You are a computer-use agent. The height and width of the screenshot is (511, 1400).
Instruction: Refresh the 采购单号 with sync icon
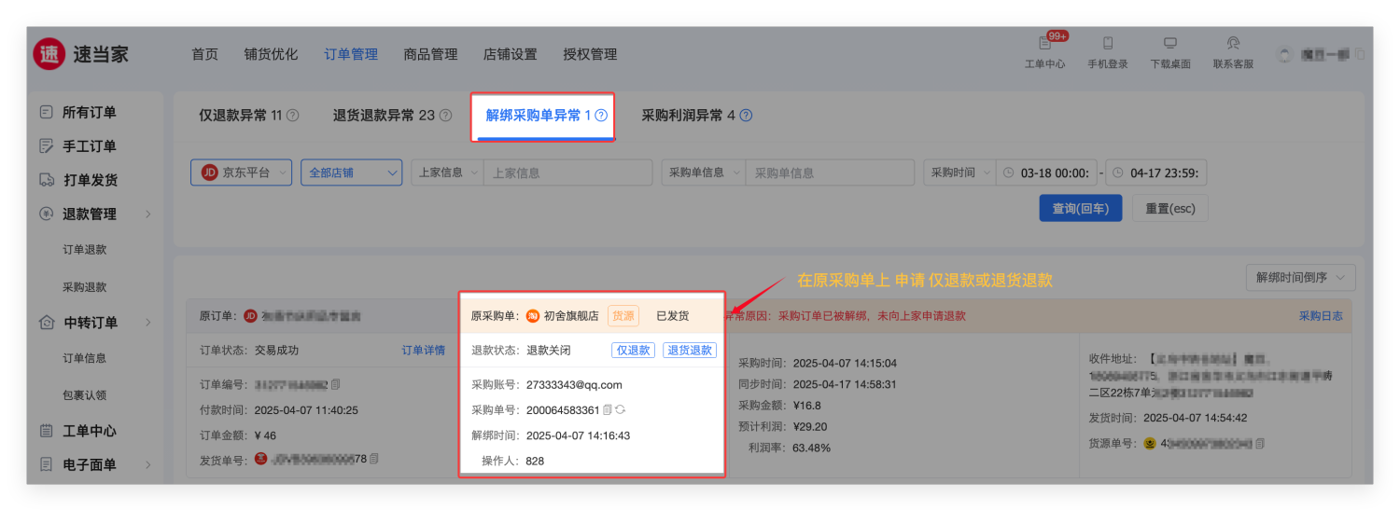pos(621,410)
